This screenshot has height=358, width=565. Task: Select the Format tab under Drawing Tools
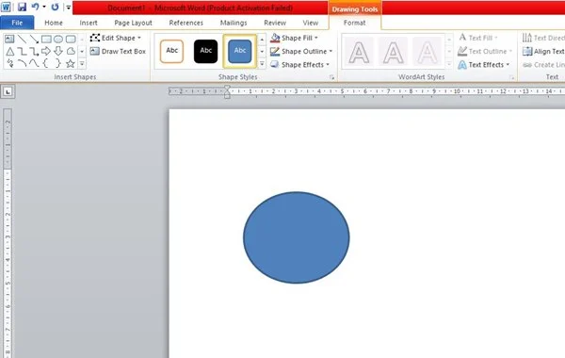click(x=355, y=23)
